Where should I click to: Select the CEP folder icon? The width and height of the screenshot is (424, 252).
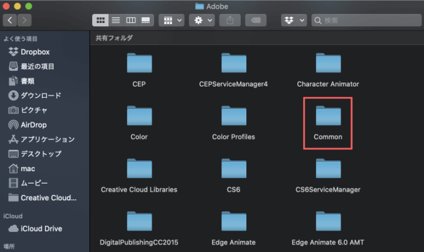tap(139, 63)
